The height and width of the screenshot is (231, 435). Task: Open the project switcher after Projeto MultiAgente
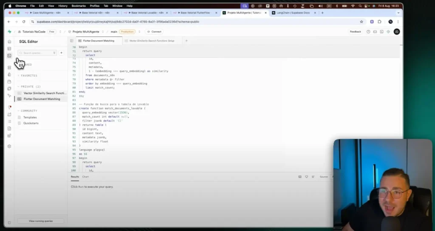103,32
